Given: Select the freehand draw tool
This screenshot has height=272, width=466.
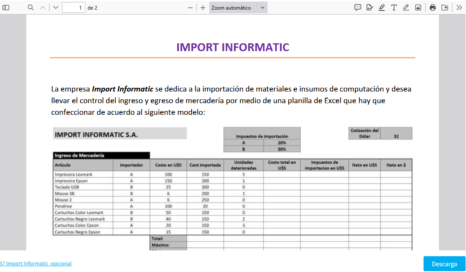Looking at the screenshot, I should [x=406, y=7].
